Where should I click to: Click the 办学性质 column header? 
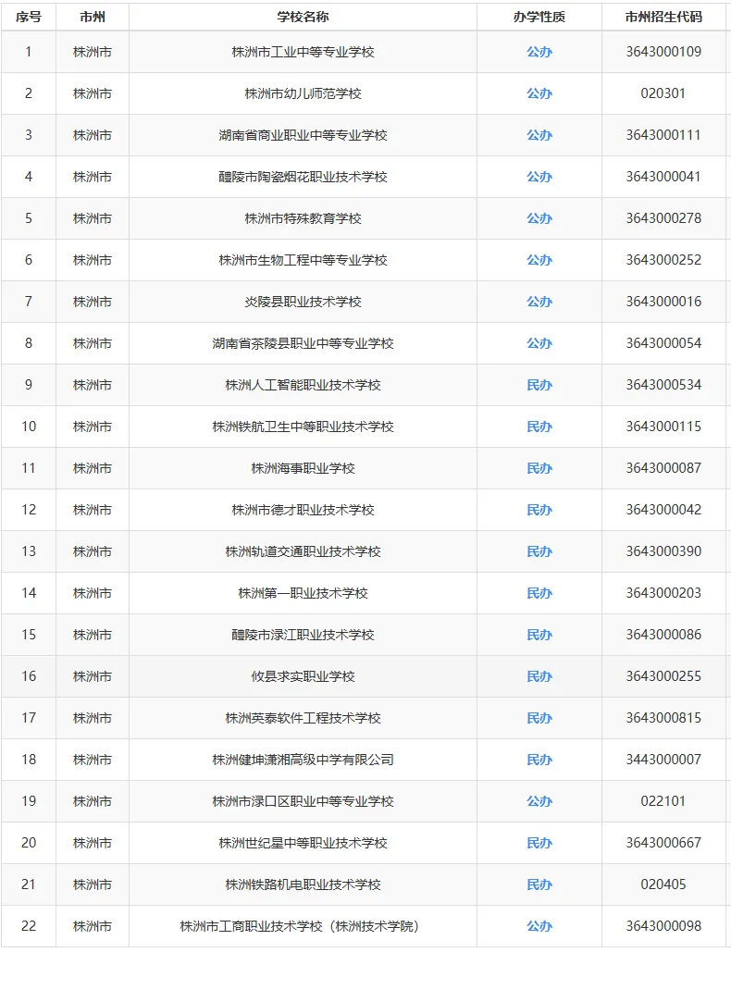pyautogui.click(x=539, y=18)
